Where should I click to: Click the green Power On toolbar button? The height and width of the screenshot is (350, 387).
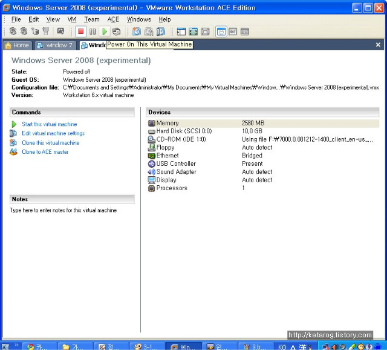pos(105,31)
